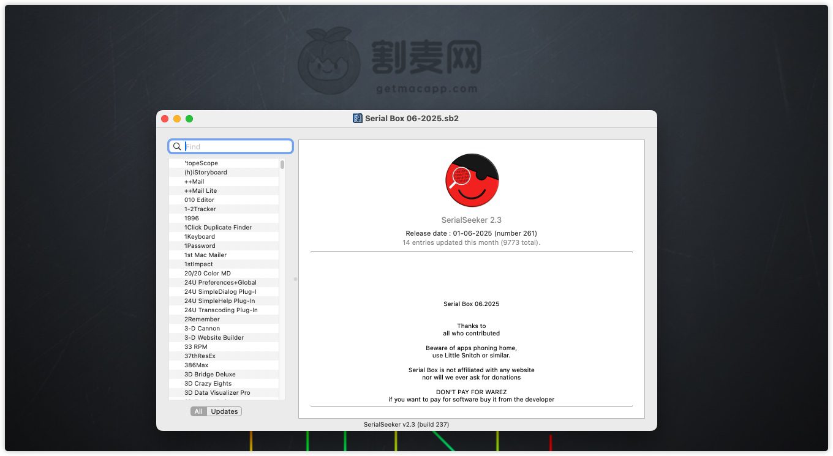Viewport: 833px width, 456px height.
Task: Select 010 Editor entry
Action: [x=199, y=200]
